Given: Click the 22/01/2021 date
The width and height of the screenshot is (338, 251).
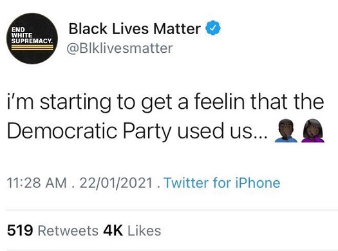Looking at the screenshot, I should point(116,183).
